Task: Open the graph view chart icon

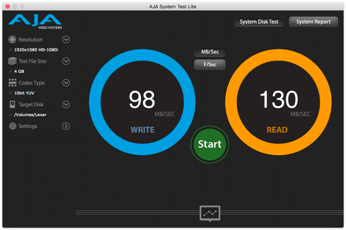Action: (x=210, y=213)
